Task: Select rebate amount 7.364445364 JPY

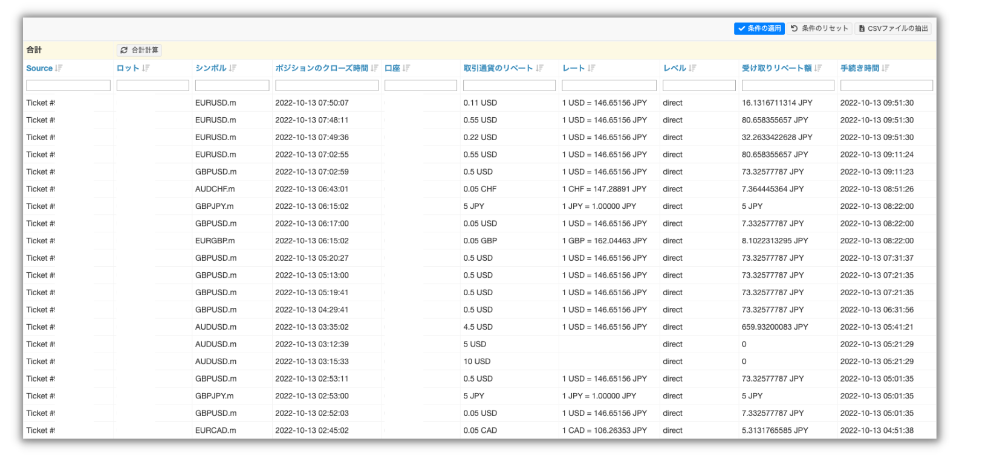Action: (773, 190)
